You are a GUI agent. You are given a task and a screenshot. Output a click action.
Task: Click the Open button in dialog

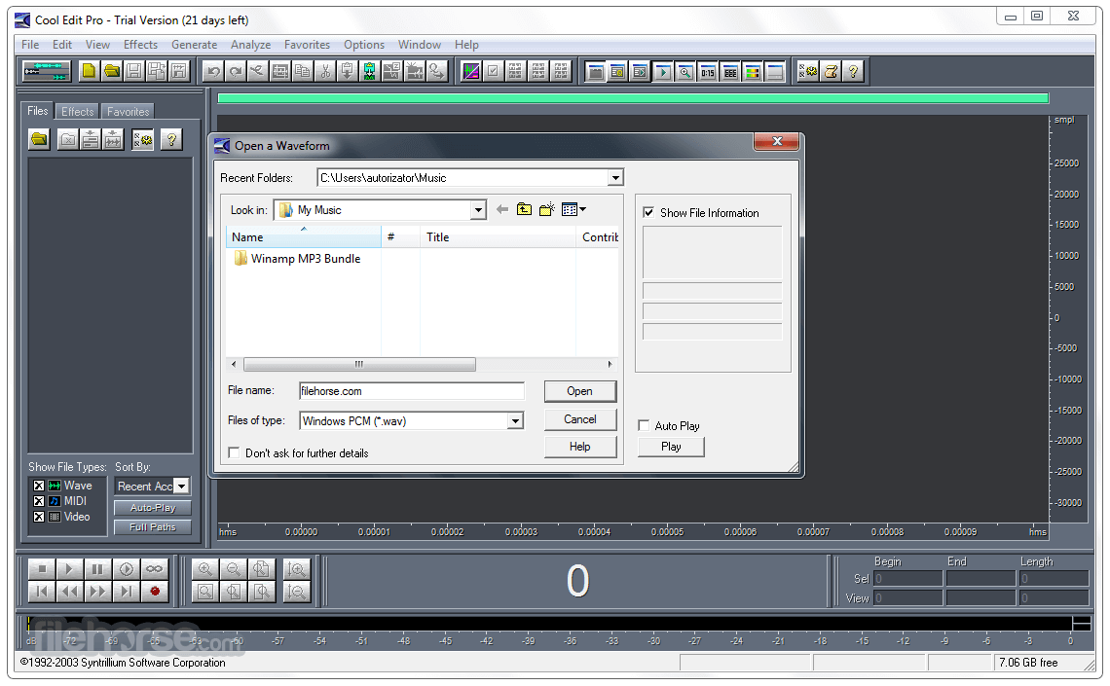click(579, 391)
